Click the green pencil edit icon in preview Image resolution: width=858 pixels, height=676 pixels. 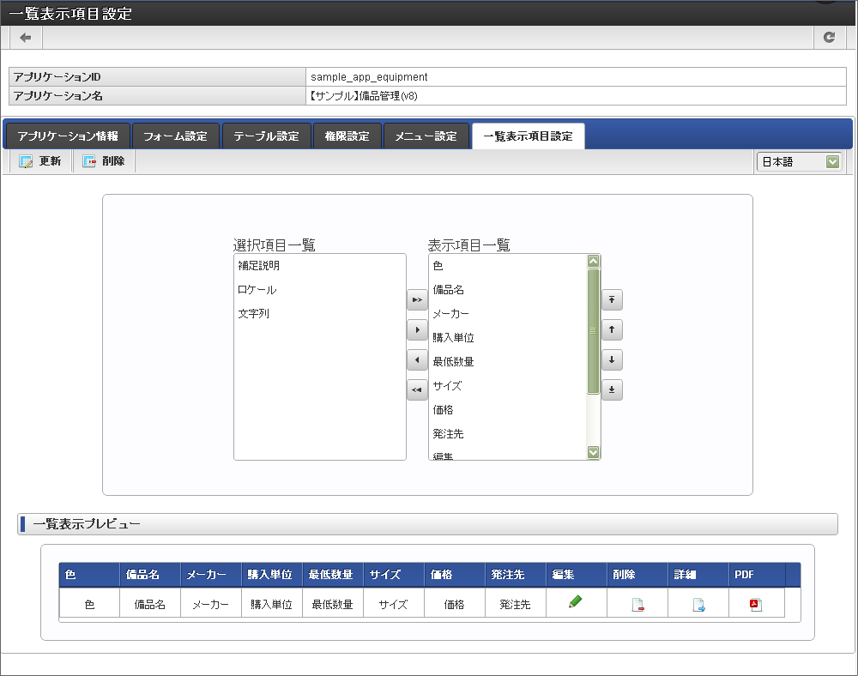[575, 601]
